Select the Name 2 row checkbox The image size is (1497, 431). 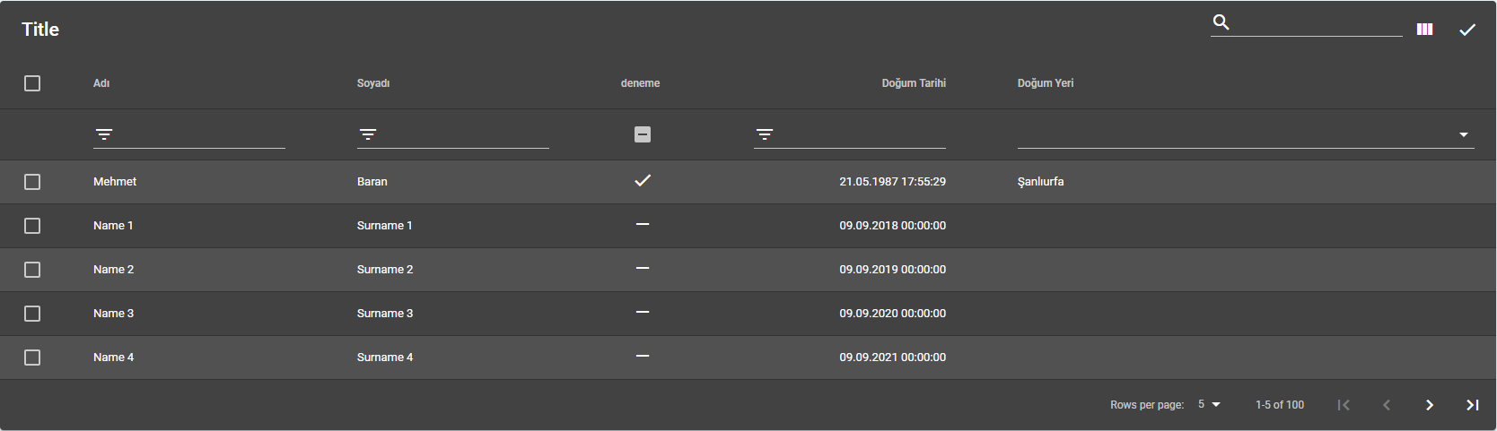(x=32, y=270)
